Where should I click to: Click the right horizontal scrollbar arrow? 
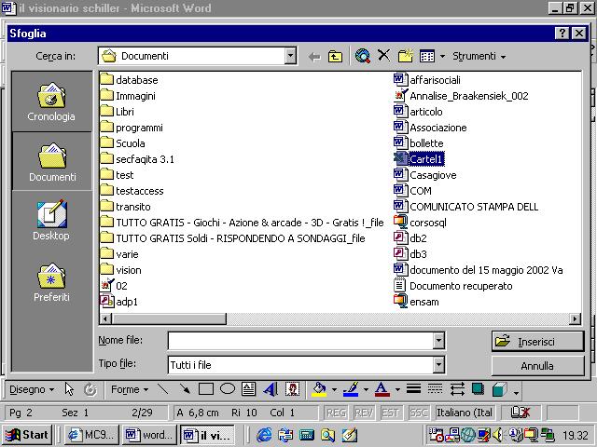click(575, 318)
